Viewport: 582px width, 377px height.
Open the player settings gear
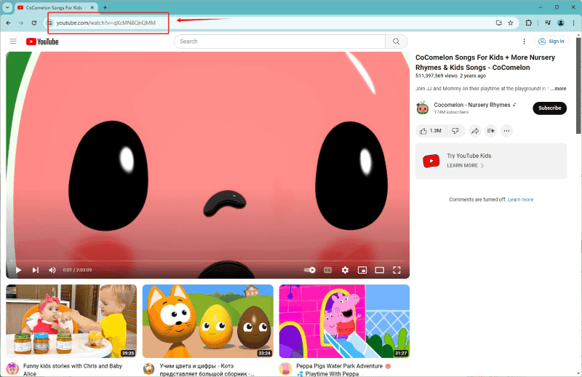point(345,270)
